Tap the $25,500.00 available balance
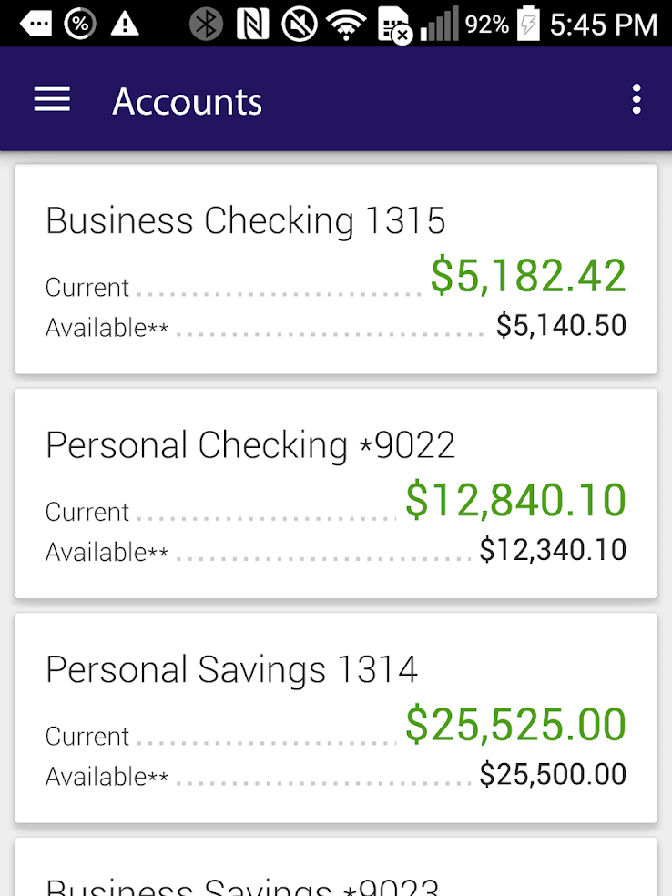 553,775
